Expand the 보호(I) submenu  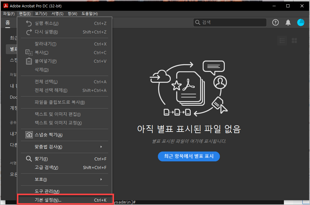[x=65, y=179]
